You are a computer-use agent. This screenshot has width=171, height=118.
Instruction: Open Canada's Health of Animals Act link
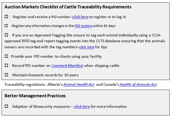(138, 84)
